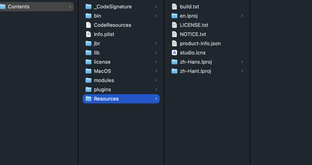
Task: Click the Info.plist file icon
Action: point(89,34)
